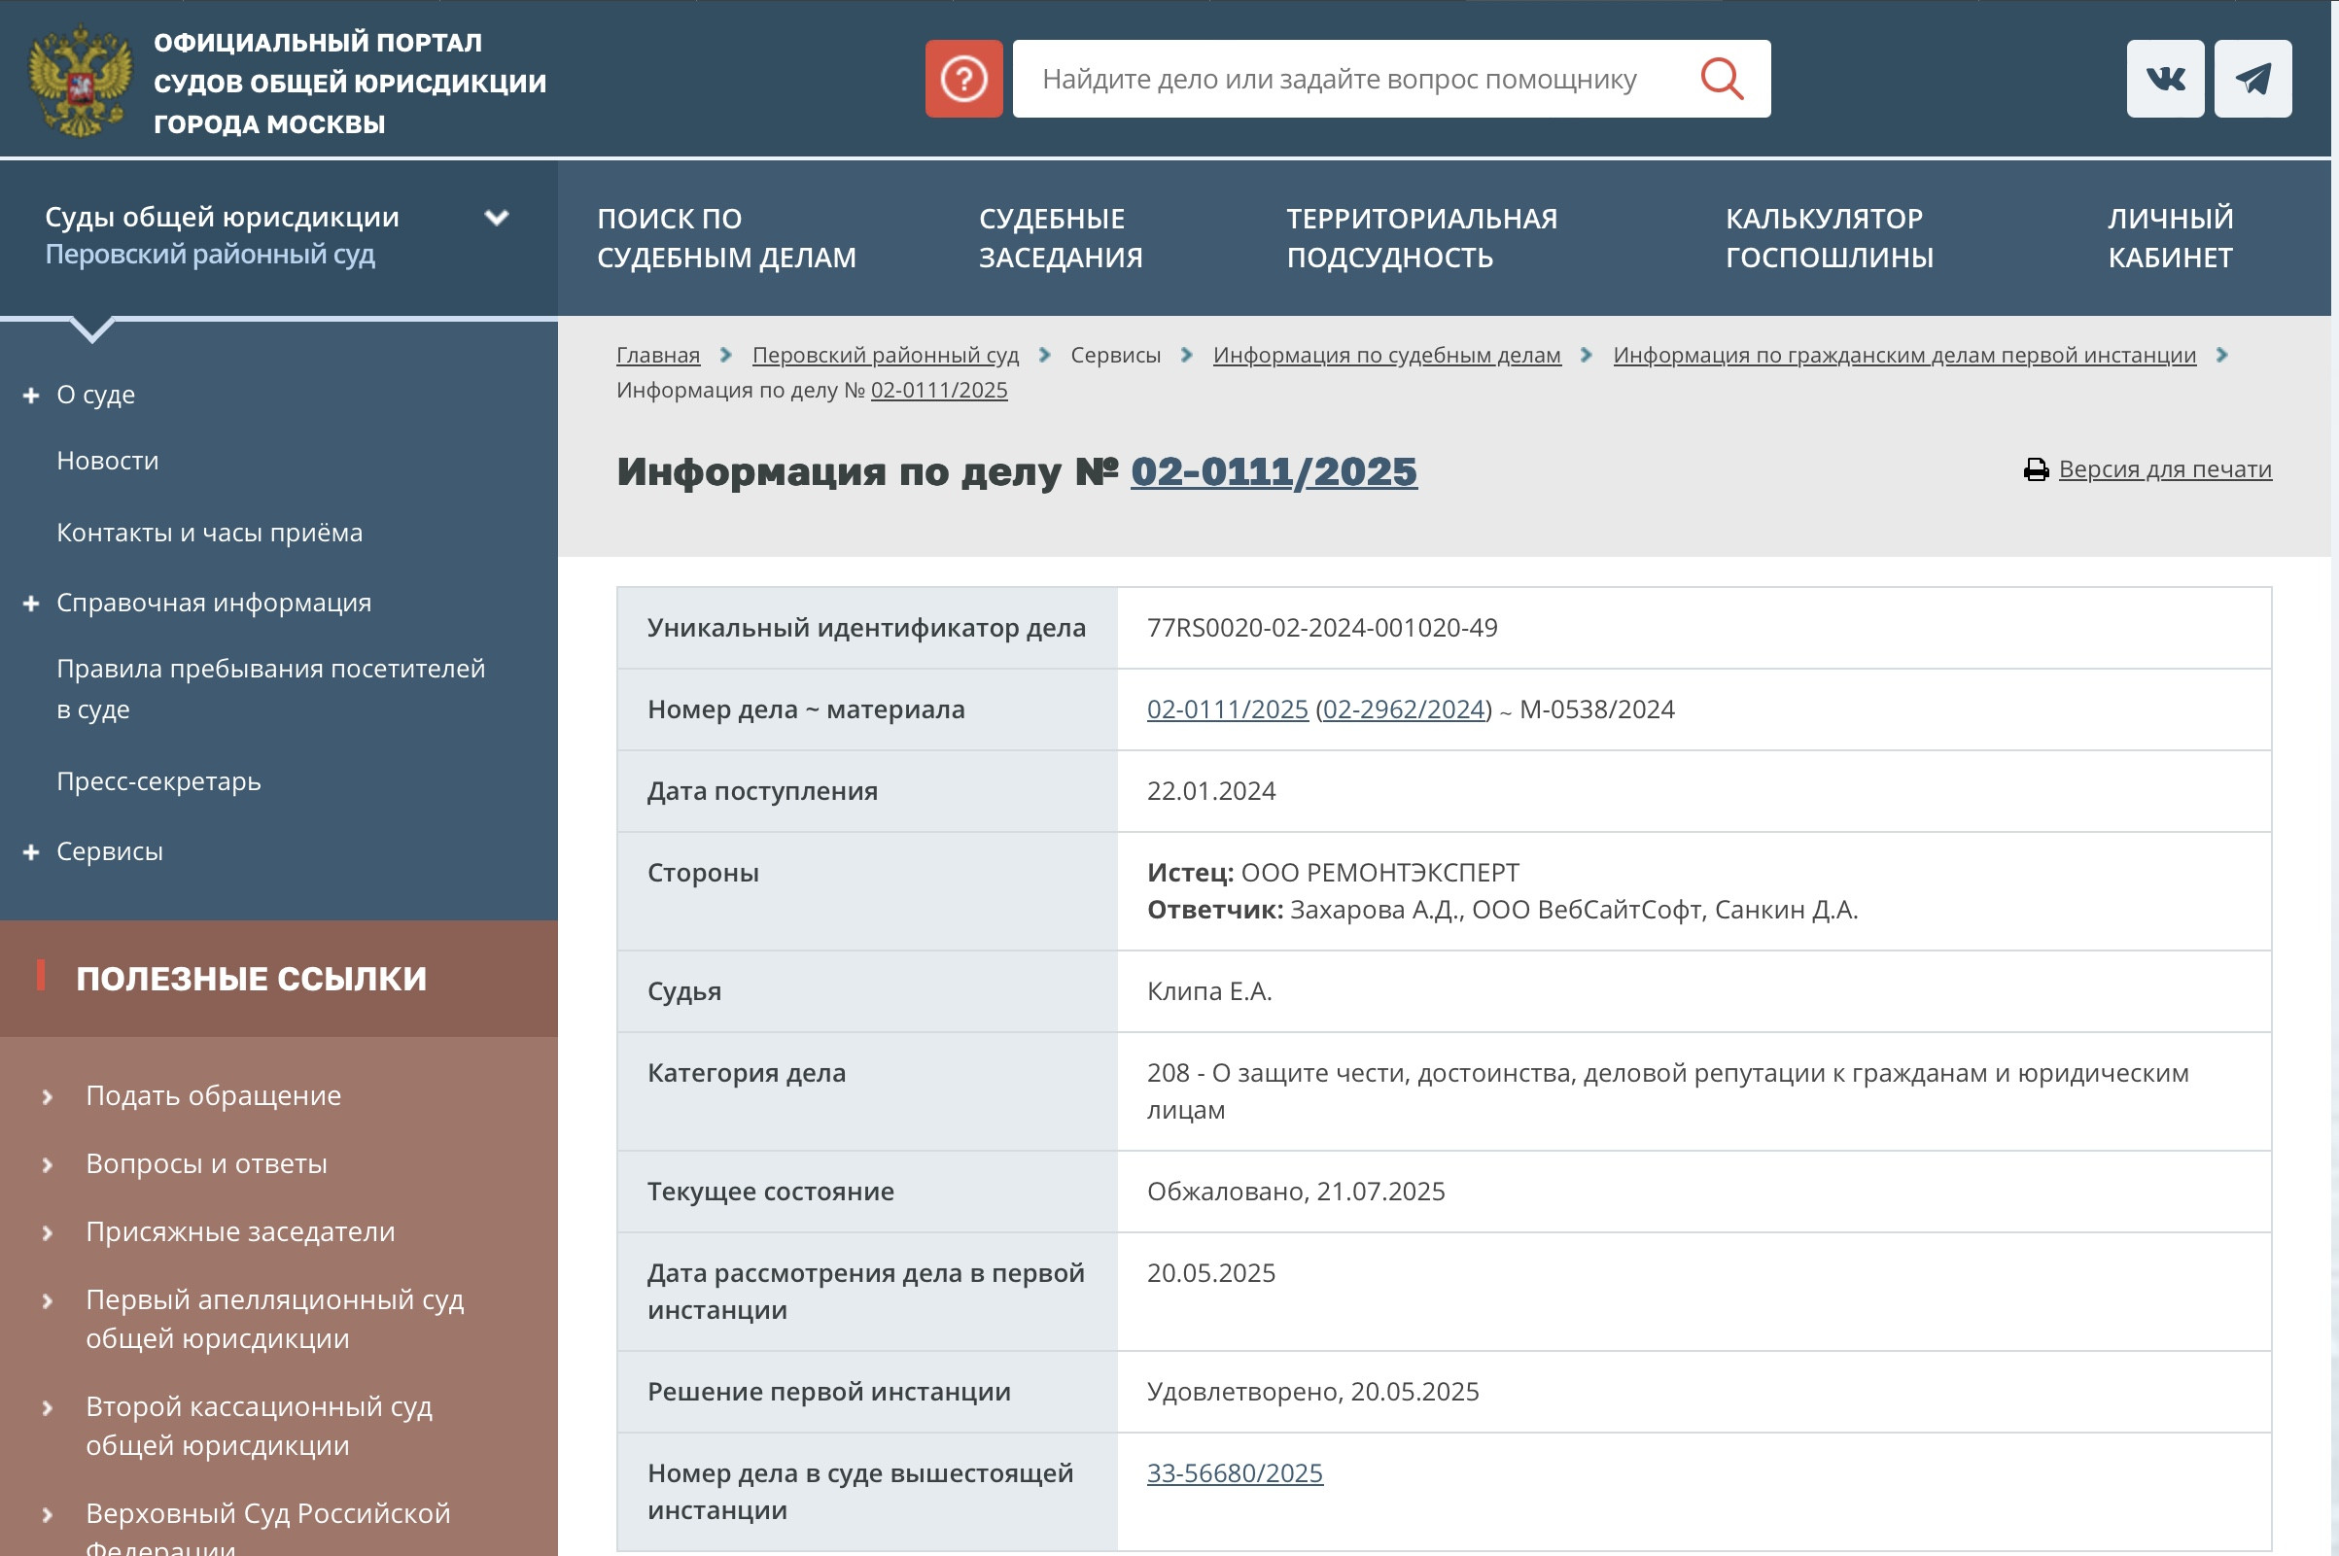2339x1556 pixels.
Task: Click the red question mark help icon
Action: (962, 79)
